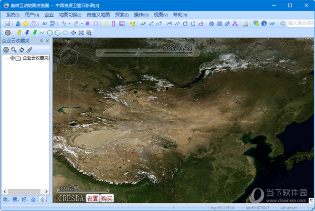Select the blue pushpin marker

[x=27, y=33]
